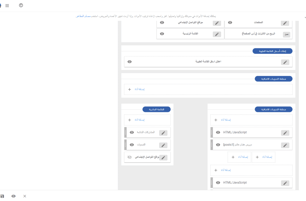The width and height of the screenshot is (306, 201).
Task: Edit the دروس هشام هاشم [posts1] gadget
Action: (285, 145)
